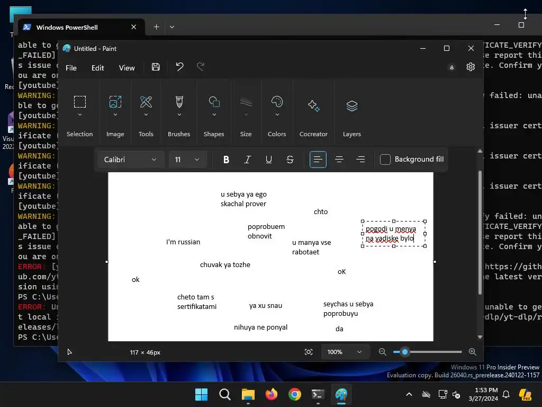This screenshot has height=407, width=542.
Task: Click the Size lines icon
Action: 246,102
